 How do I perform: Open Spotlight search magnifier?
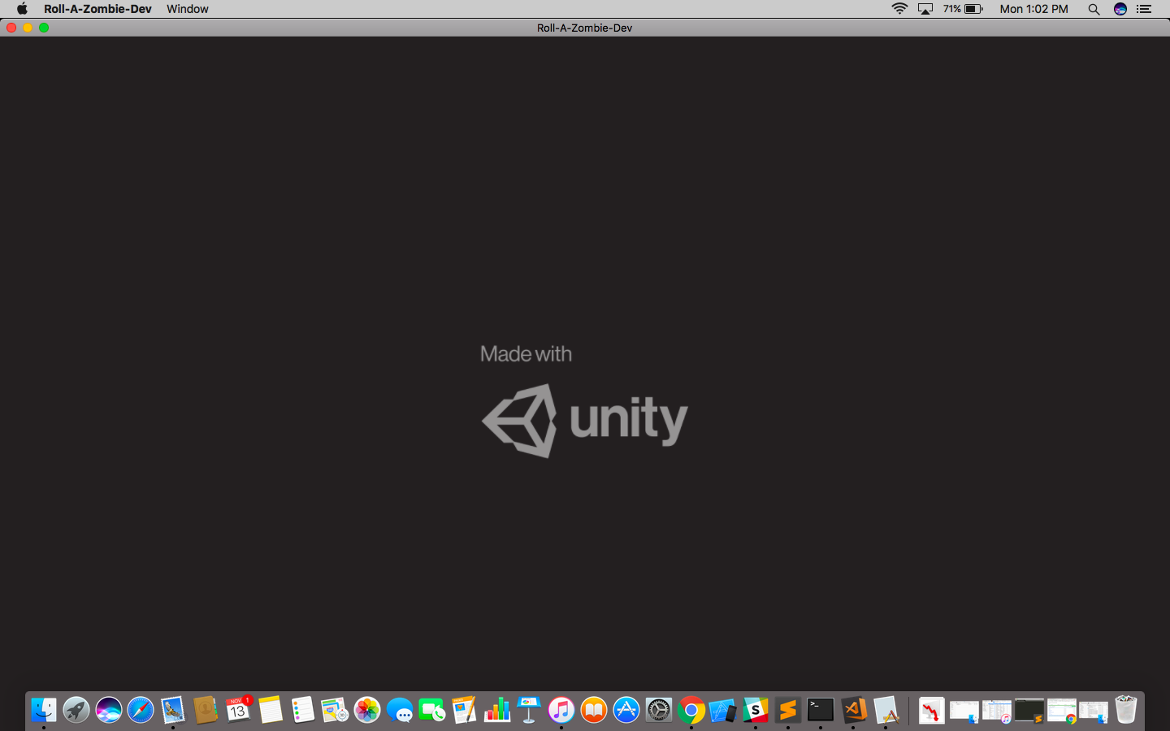point(1094,9)
